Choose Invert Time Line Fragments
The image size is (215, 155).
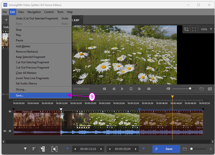click(41, 78)
